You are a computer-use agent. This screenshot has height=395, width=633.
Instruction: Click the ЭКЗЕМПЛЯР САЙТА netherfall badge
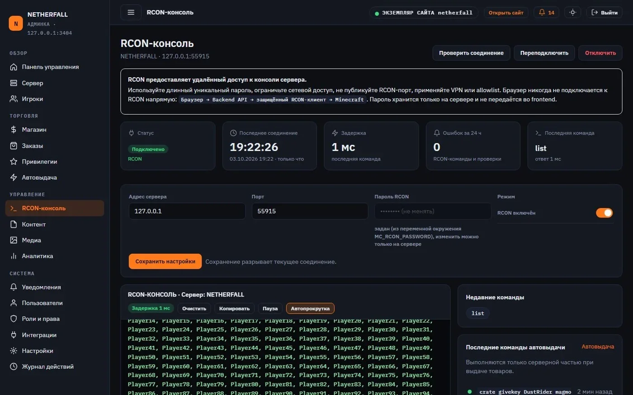423,13
